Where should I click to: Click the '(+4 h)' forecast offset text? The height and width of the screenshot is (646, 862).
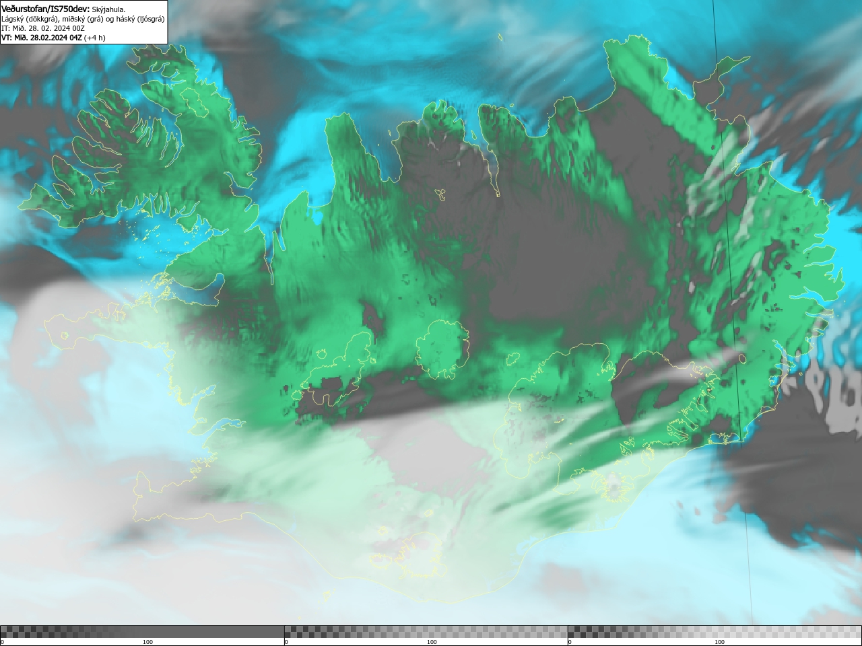point(95,38)
